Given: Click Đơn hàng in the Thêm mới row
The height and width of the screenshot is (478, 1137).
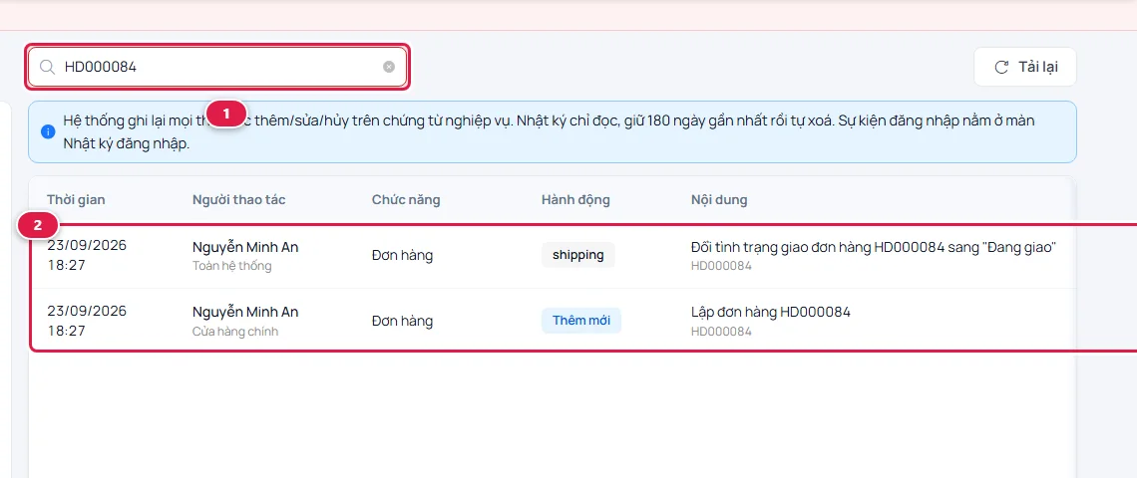Looking at the screenshot, I should pos(403,320).
